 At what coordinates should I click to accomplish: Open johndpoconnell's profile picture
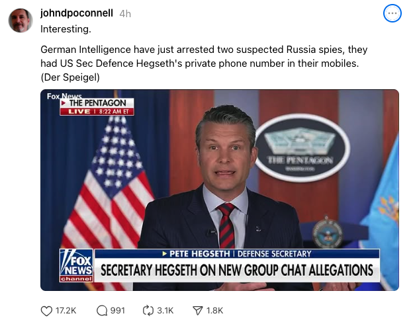click(21, 20)
